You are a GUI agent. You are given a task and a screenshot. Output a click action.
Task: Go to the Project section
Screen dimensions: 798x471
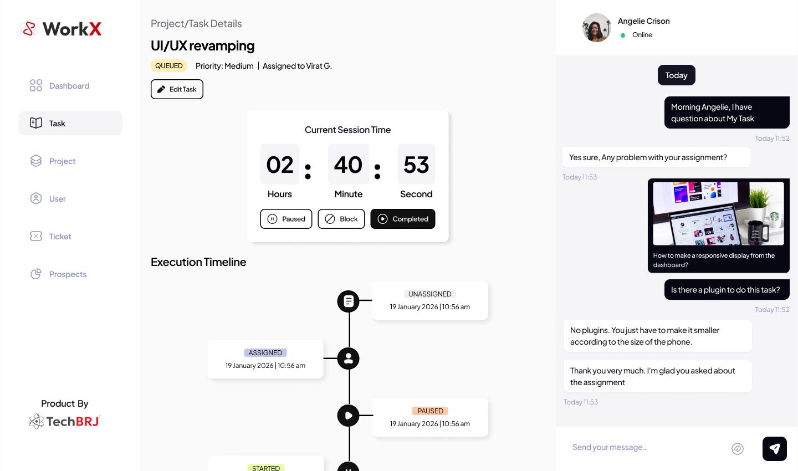[62, 161]
